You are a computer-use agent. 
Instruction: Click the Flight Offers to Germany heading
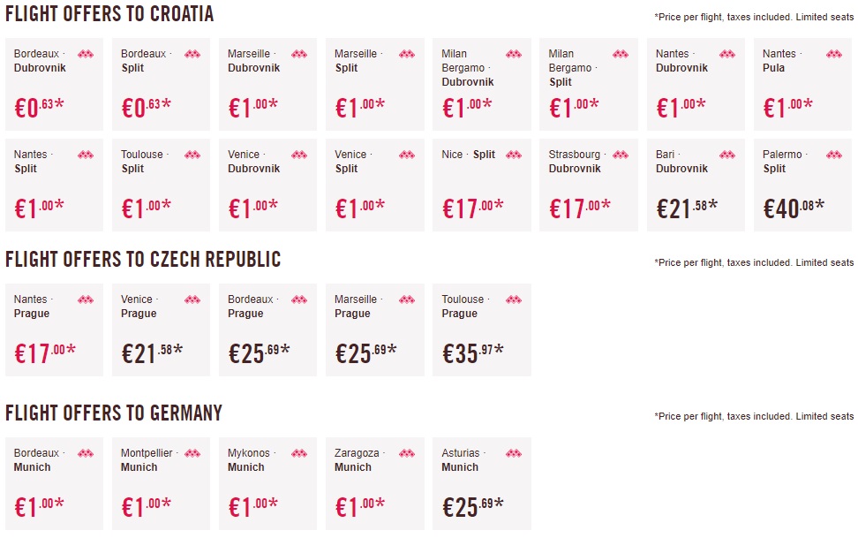click(x=114, y=413)
